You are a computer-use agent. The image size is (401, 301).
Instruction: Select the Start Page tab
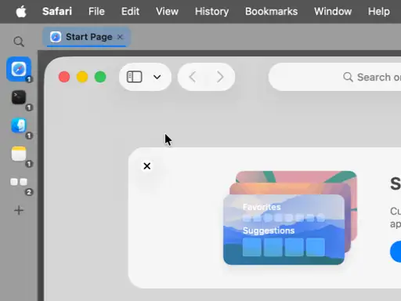(86, 37)
